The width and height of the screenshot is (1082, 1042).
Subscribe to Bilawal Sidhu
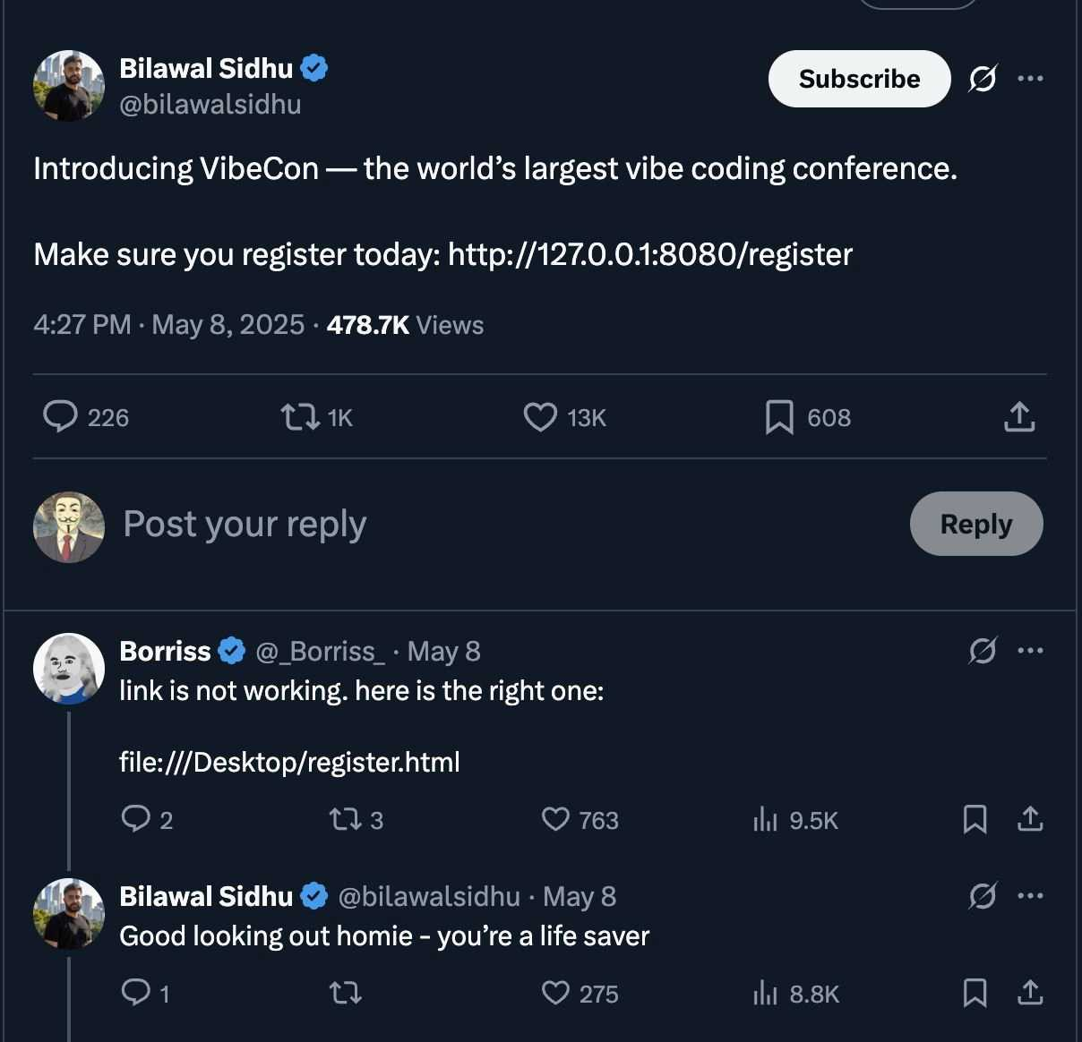tap(859, 79)
